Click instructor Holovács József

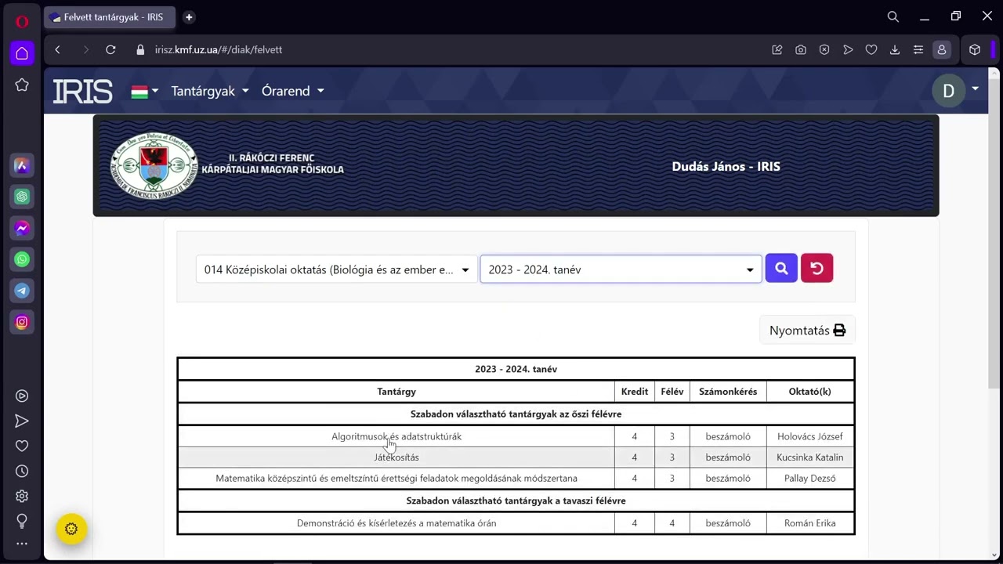(810, 436)
